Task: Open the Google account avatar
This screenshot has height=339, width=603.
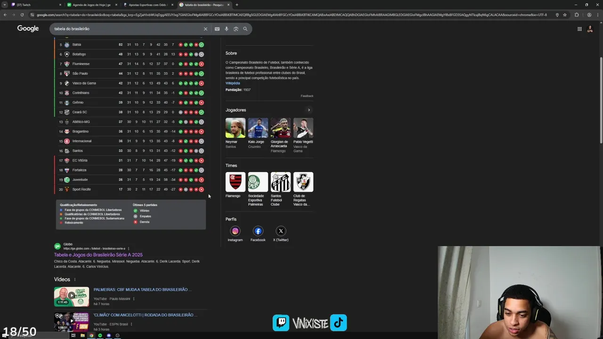Action: tap(590, 29)
